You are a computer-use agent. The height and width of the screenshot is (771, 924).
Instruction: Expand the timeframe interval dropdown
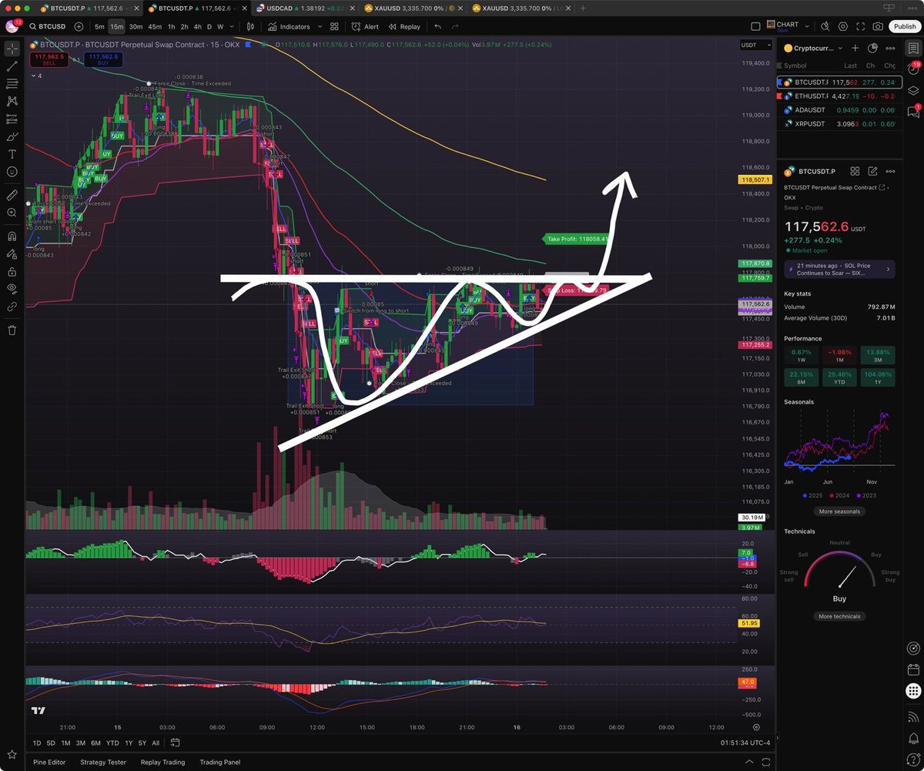pyautogui.click(x=233, y=26)
